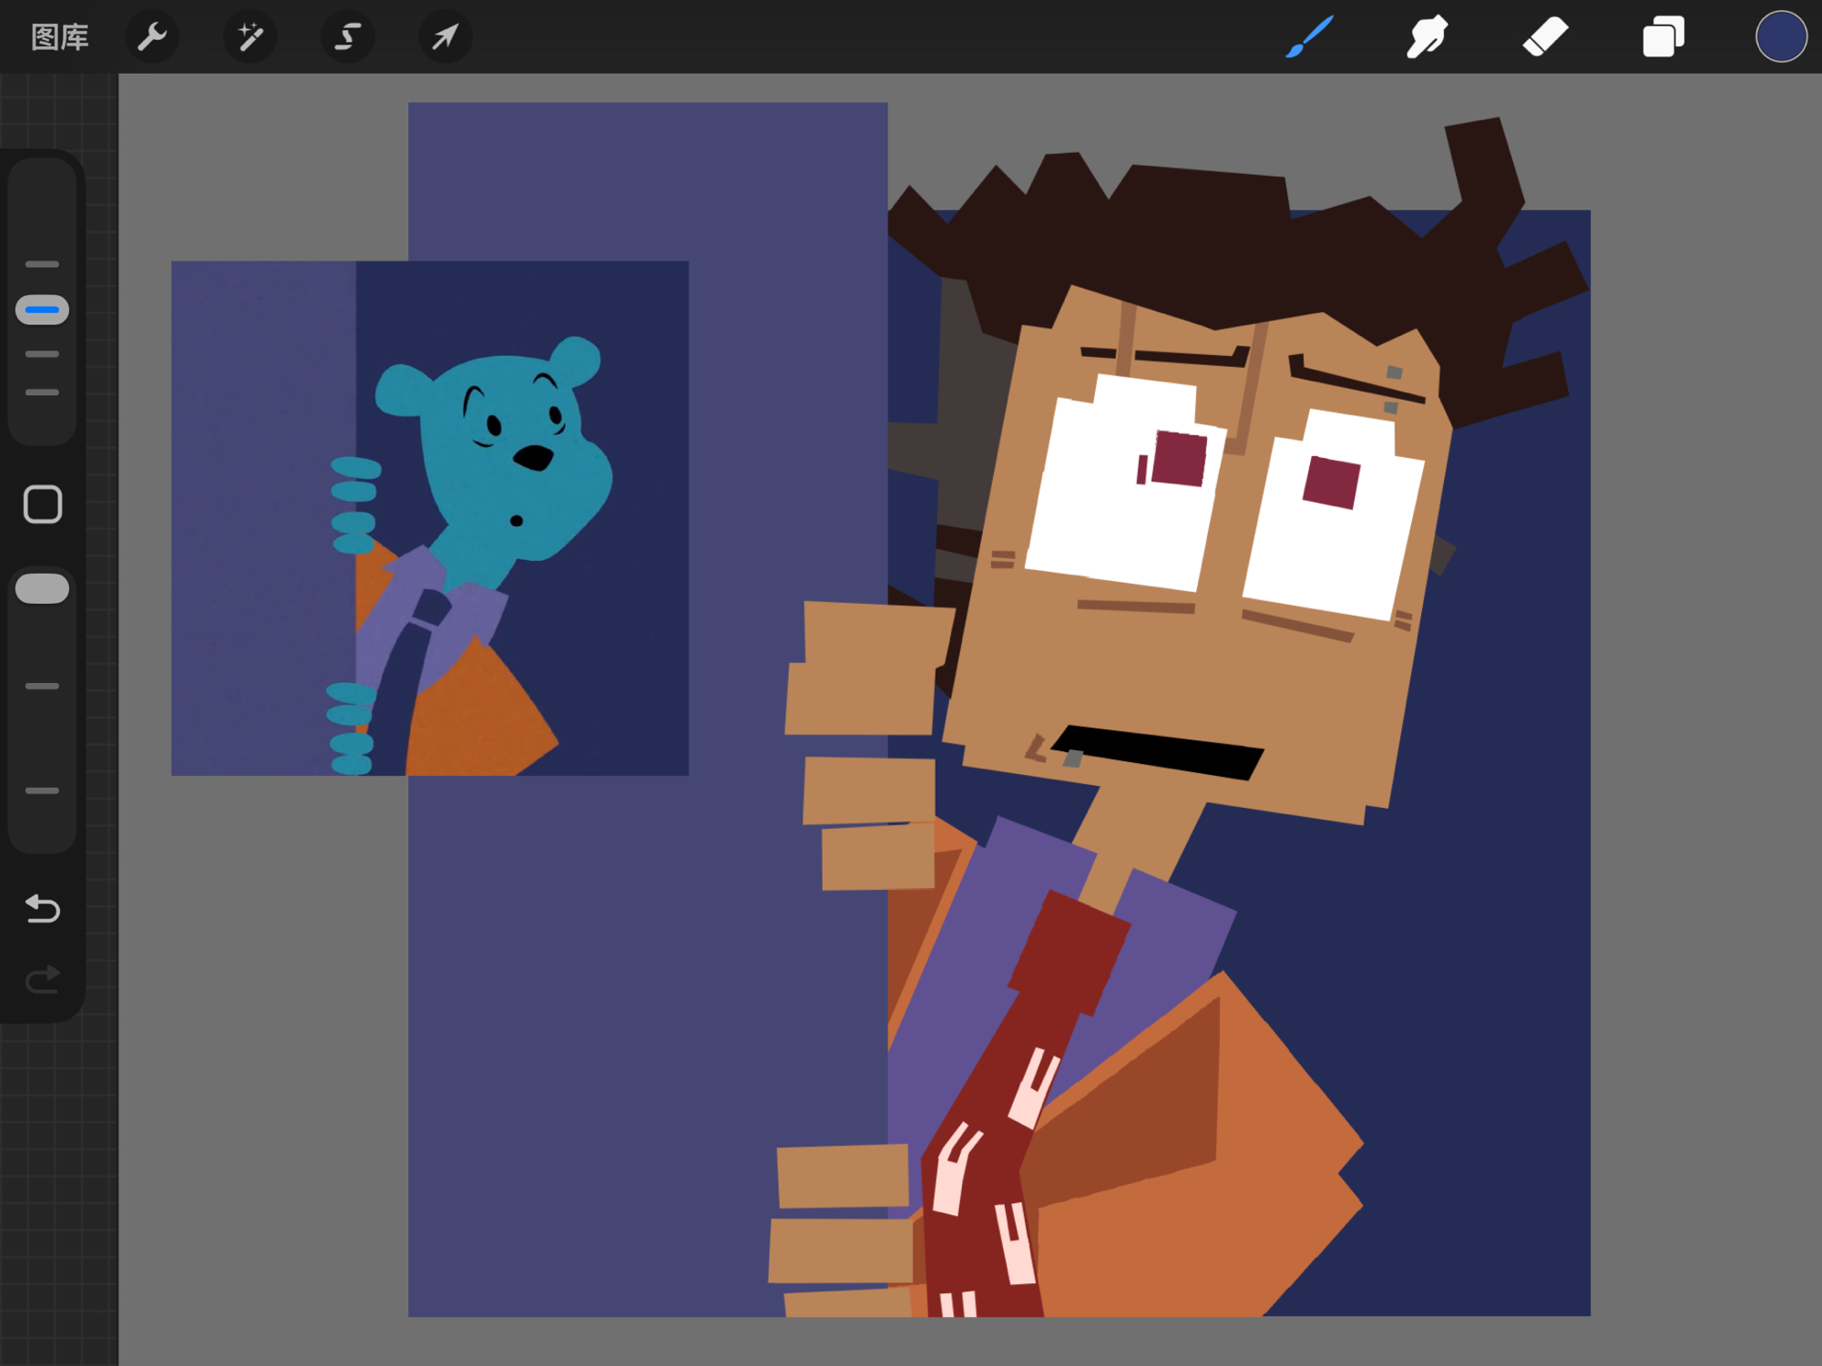Tap the square modify button on sidebar
This screenshot has height=1366, width=1822.
42,504
